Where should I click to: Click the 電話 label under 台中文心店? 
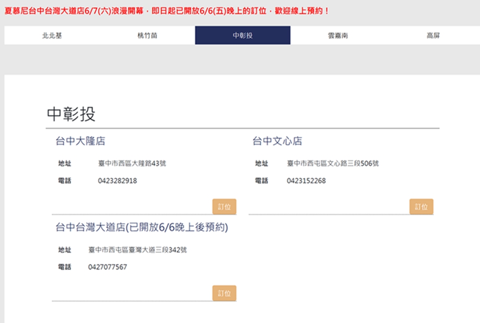[262, 181]
